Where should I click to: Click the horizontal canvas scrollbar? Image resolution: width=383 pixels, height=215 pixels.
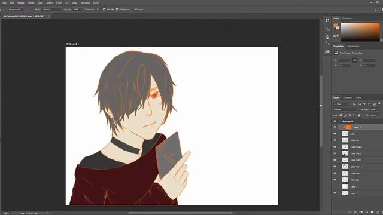(x=180, y=213)
